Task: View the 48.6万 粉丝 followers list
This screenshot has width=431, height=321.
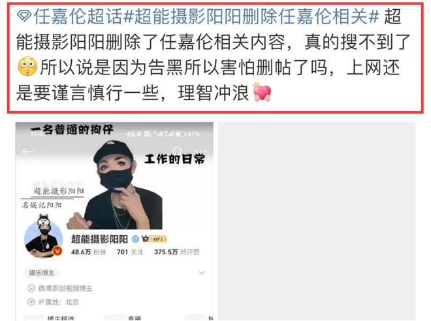Action: point(88,252)
